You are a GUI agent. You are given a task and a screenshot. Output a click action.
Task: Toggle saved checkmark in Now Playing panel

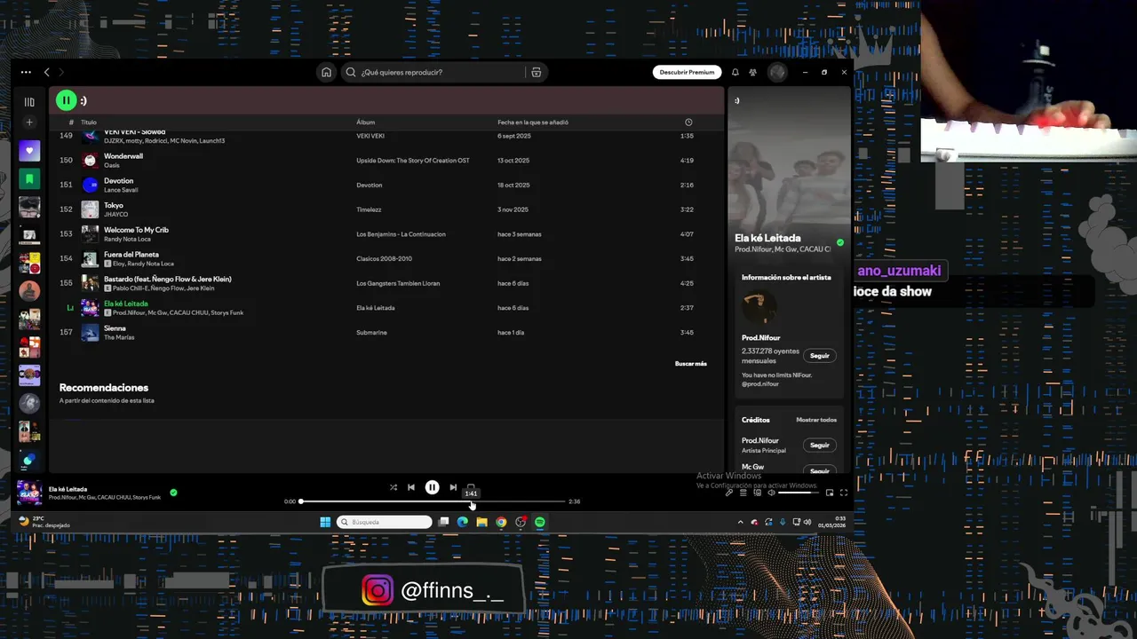840,242
